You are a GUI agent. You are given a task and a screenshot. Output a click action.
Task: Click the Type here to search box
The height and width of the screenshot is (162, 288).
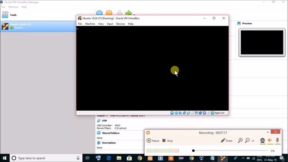[46, 158]
